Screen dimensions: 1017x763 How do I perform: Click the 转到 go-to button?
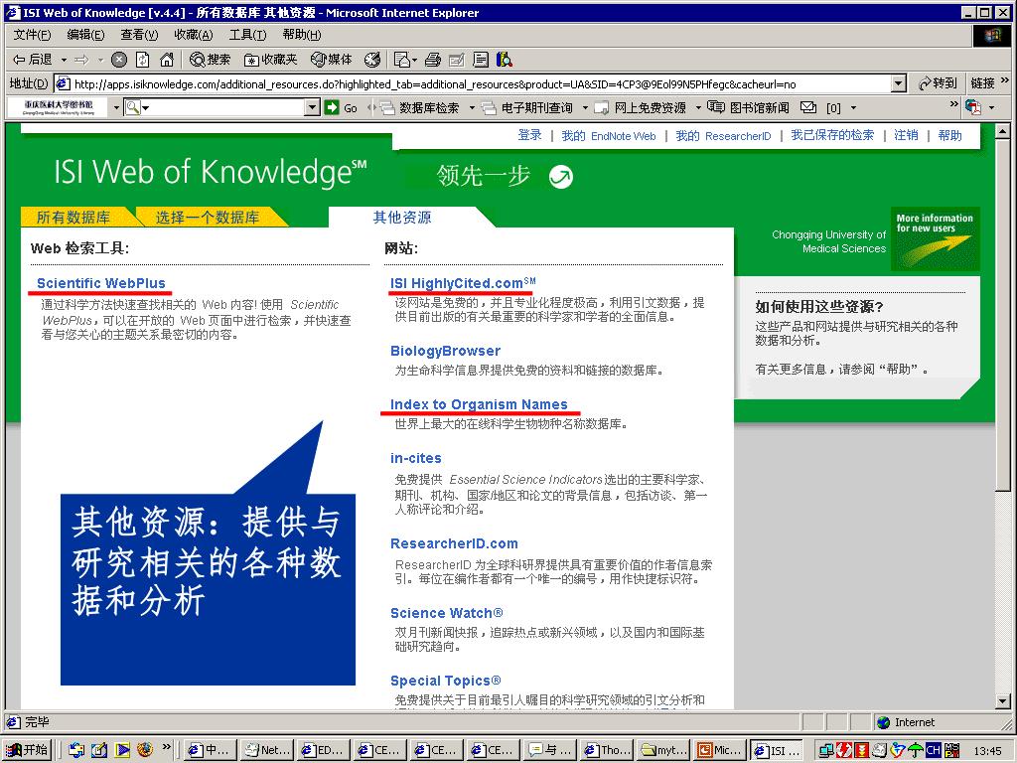point(938,83)
